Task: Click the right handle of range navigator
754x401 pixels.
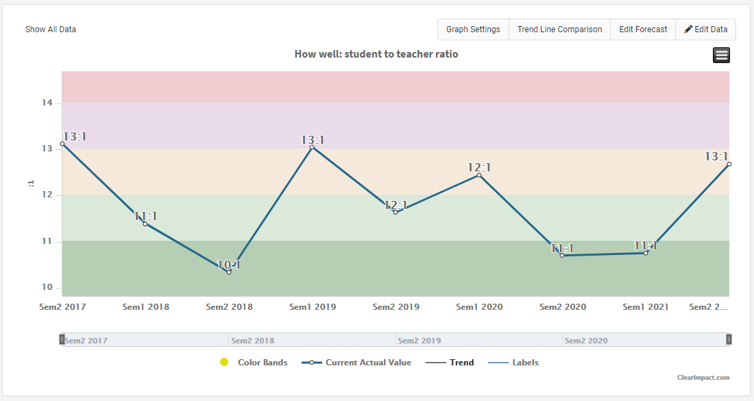Action: pos(729,339)
